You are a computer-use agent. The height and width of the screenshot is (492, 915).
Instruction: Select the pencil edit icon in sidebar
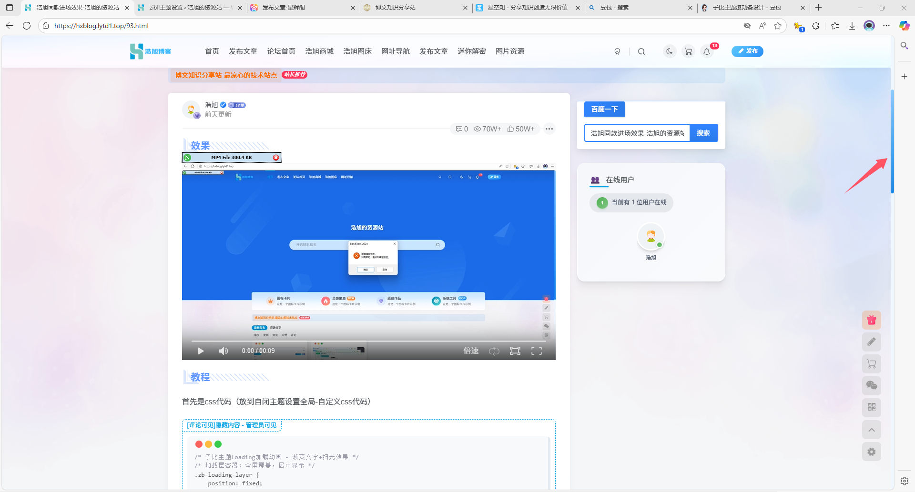click(872, 341)
